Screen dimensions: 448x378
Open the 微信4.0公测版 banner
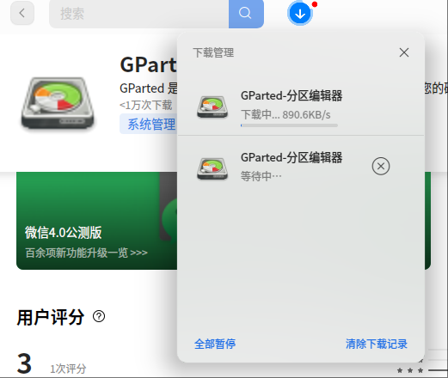click(96, 221)
